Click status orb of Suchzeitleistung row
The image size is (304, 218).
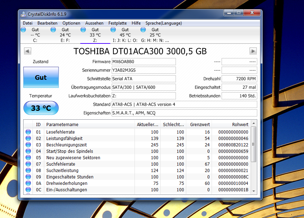click(x=28, y=170)
